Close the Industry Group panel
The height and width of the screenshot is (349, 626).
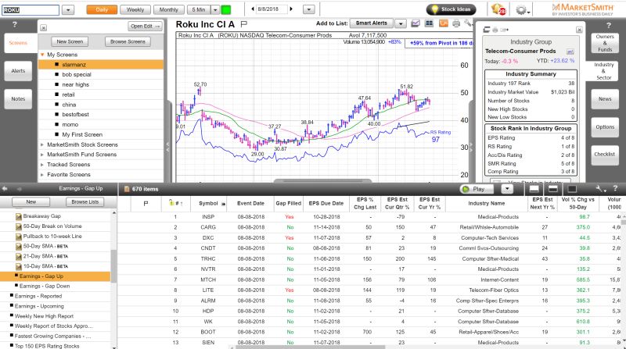tap(579, 30)
